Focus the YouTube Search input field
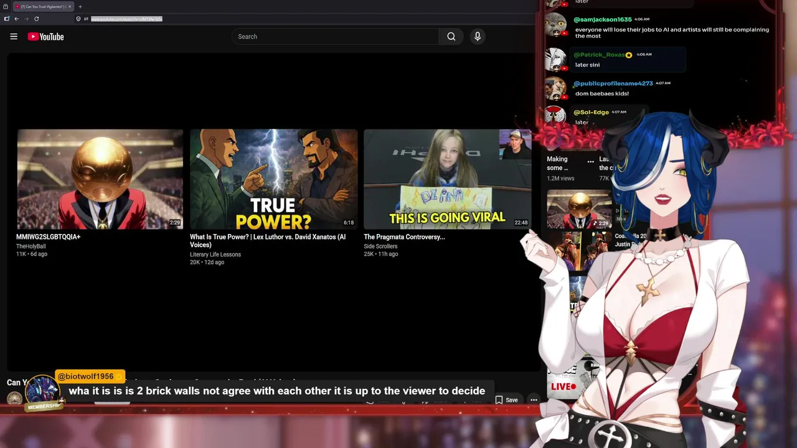797x448 pixels. tap(336, 37)
